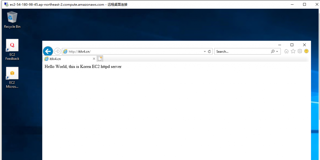320x160 pixels.
Task: Select the EC2 Feedback desktop shortcut
Action: pyautogui.click(x=12, y=49)
